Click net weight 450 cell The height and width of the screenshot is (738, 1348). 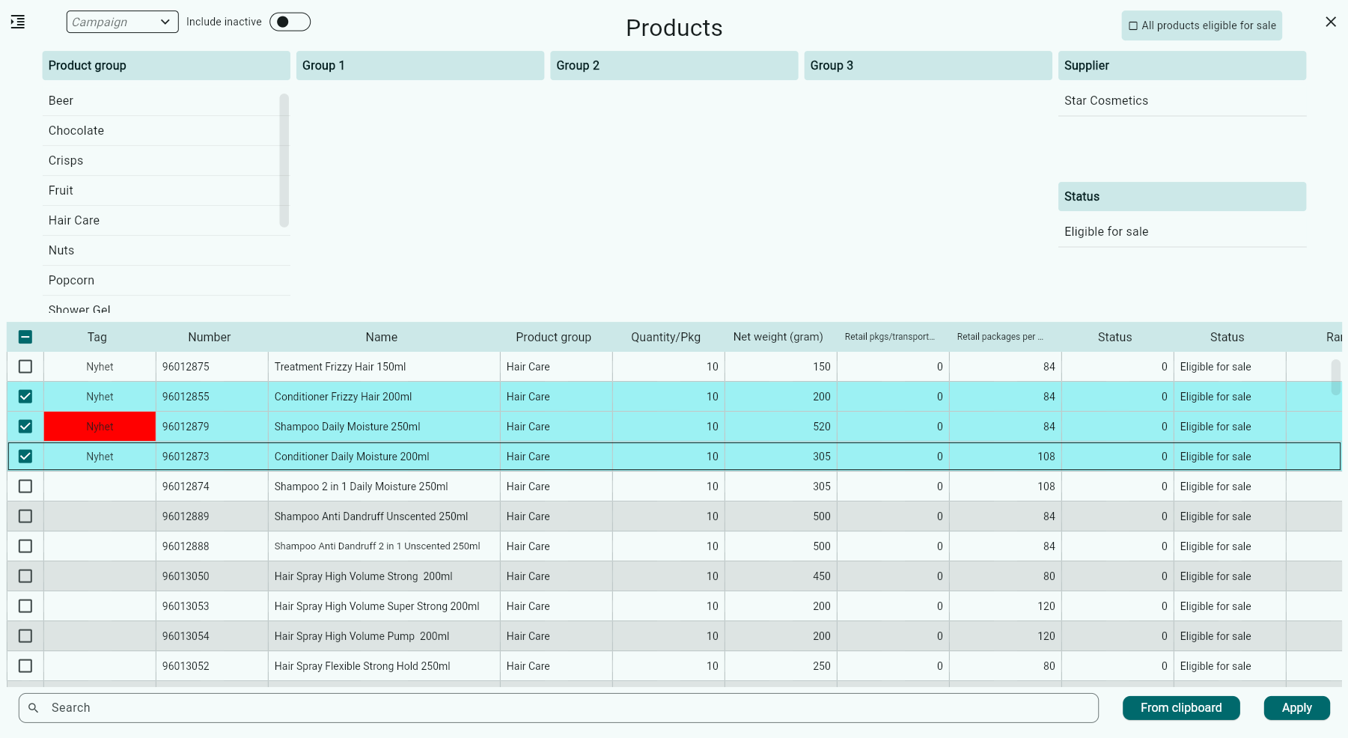(781, 576)
